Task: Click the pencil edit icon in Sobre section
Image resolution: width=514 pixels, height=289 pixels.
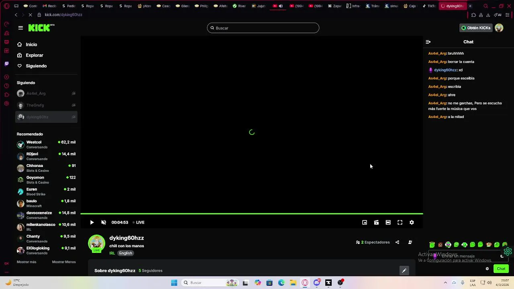Action: 404,271
